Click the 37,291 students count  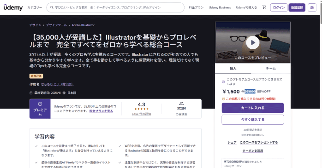(181, 108)
